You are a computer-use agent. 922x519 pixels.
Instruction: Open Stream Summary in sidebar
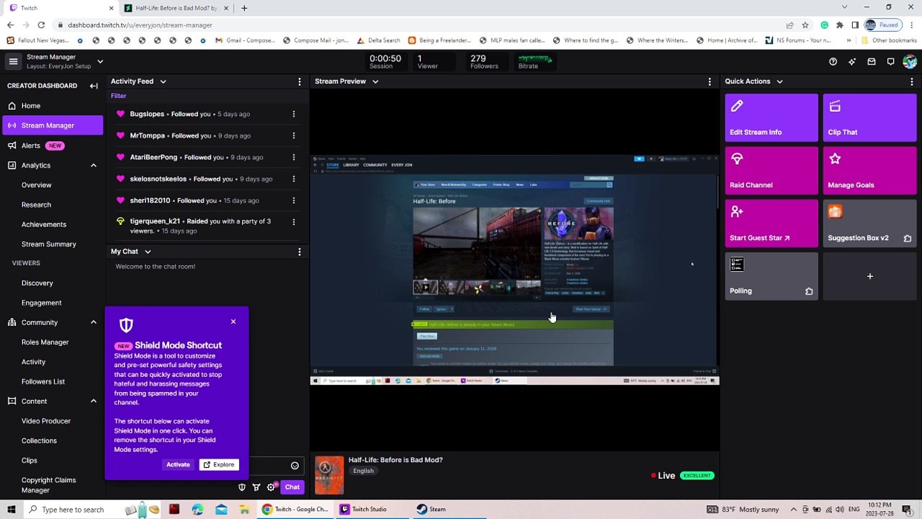click(x=49, y=244)
